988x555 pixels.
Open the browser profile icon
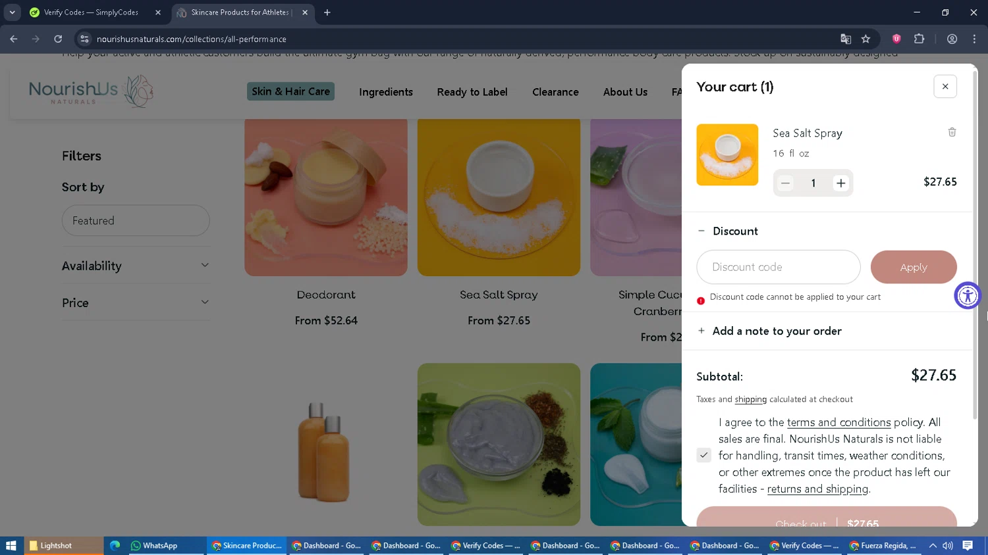952,39
